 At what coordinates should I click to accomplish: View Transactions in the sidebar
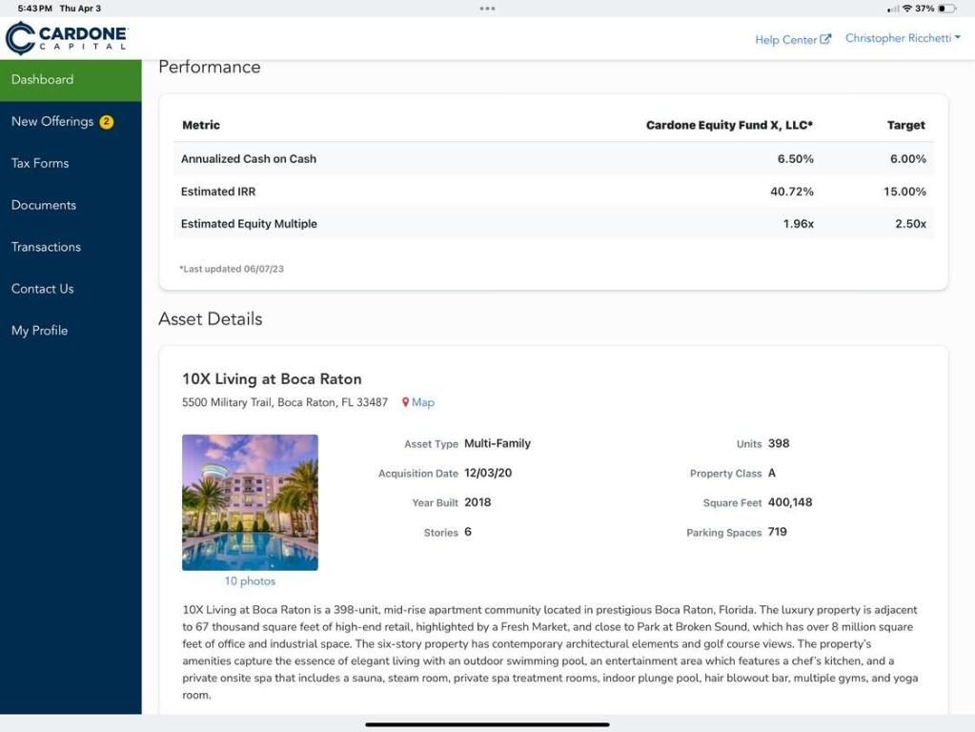[x=45, y=247]
